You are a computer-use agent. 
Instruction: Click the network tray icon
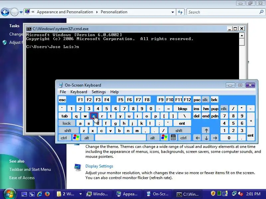tap(234, 193)
